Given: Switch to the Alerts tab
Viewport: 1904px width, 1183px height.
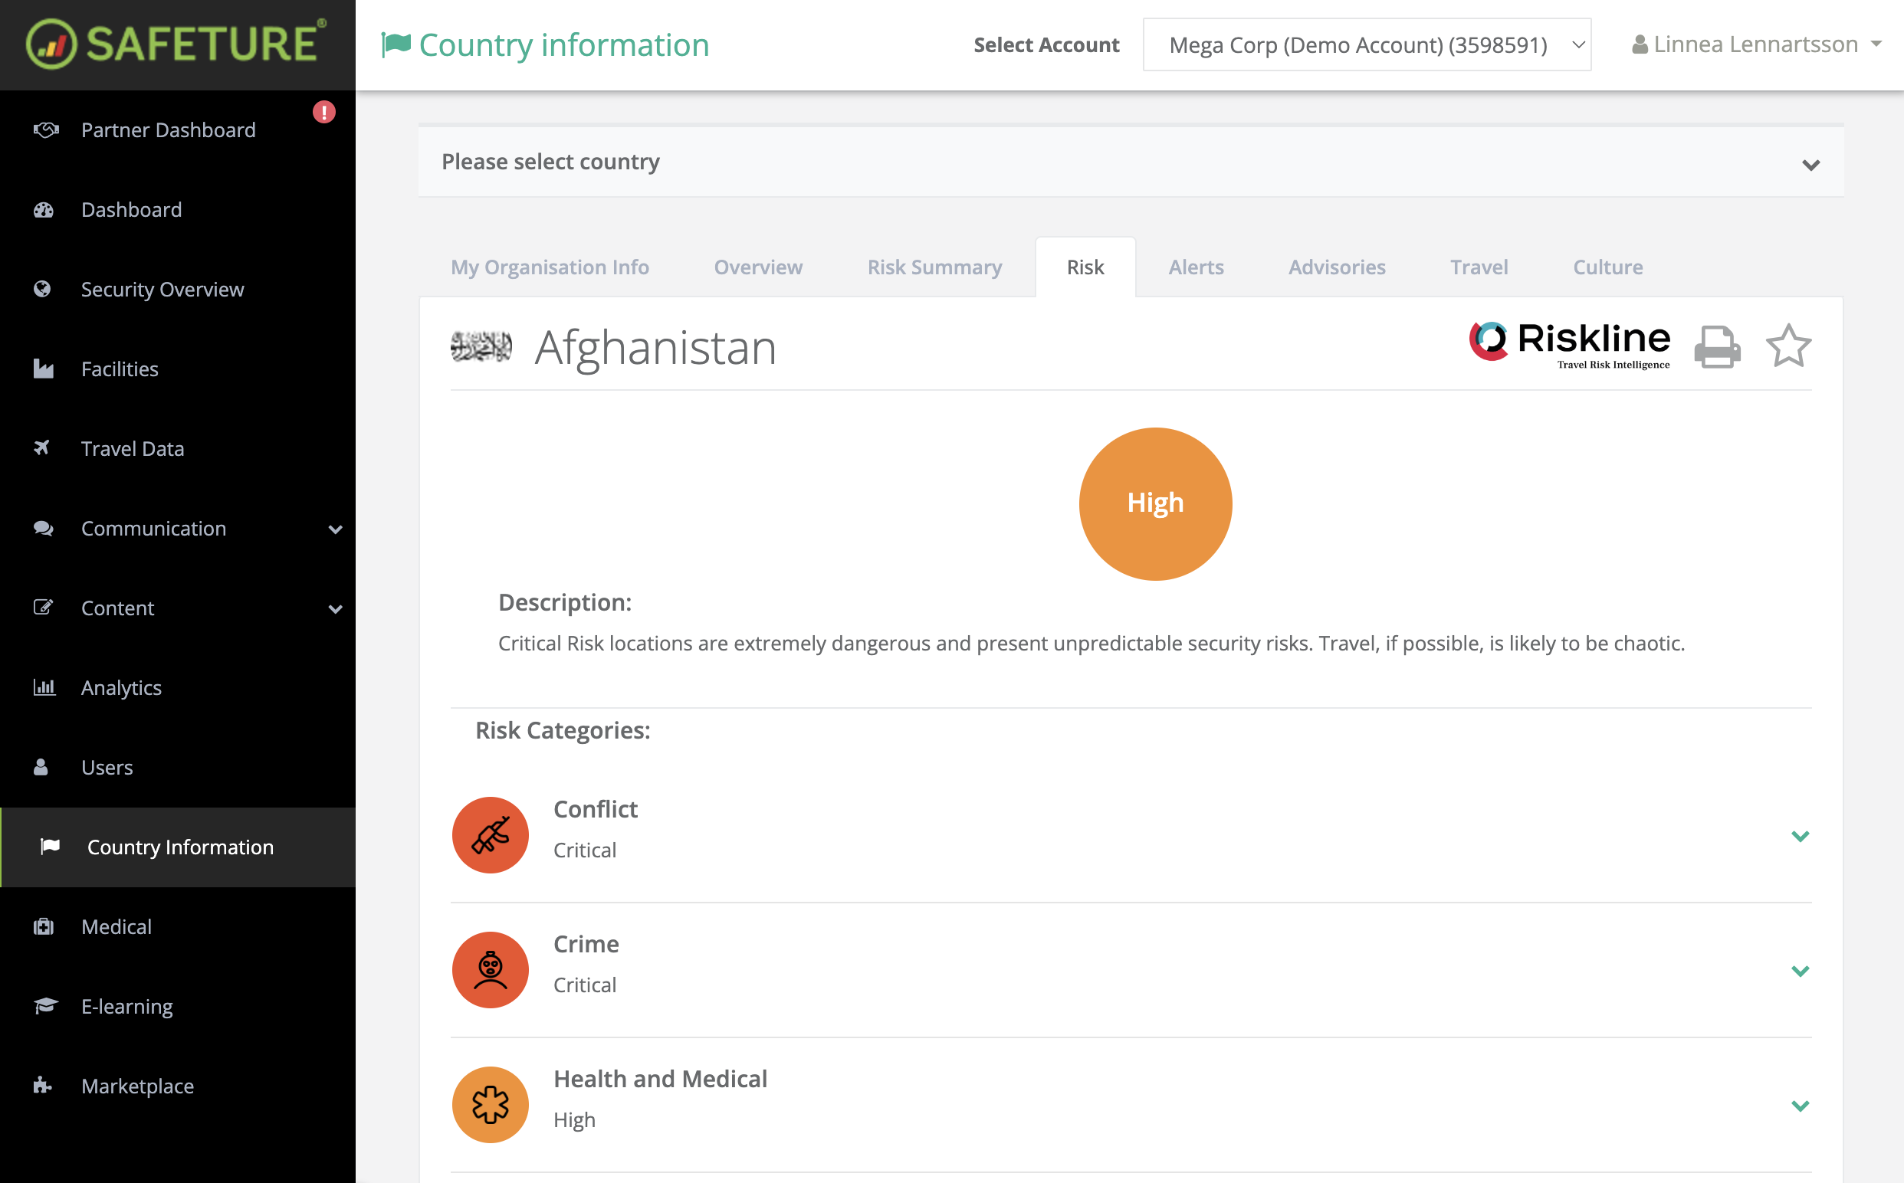Looking at the screenshot, I should 1196,267.
